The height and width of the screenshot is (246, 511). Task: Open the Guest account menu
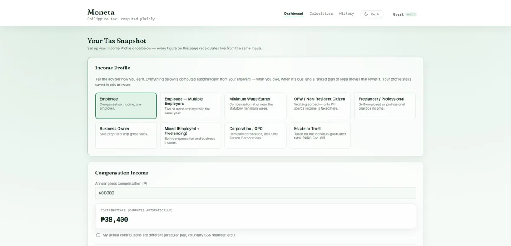pyautogui.click(x=406, y=14)
